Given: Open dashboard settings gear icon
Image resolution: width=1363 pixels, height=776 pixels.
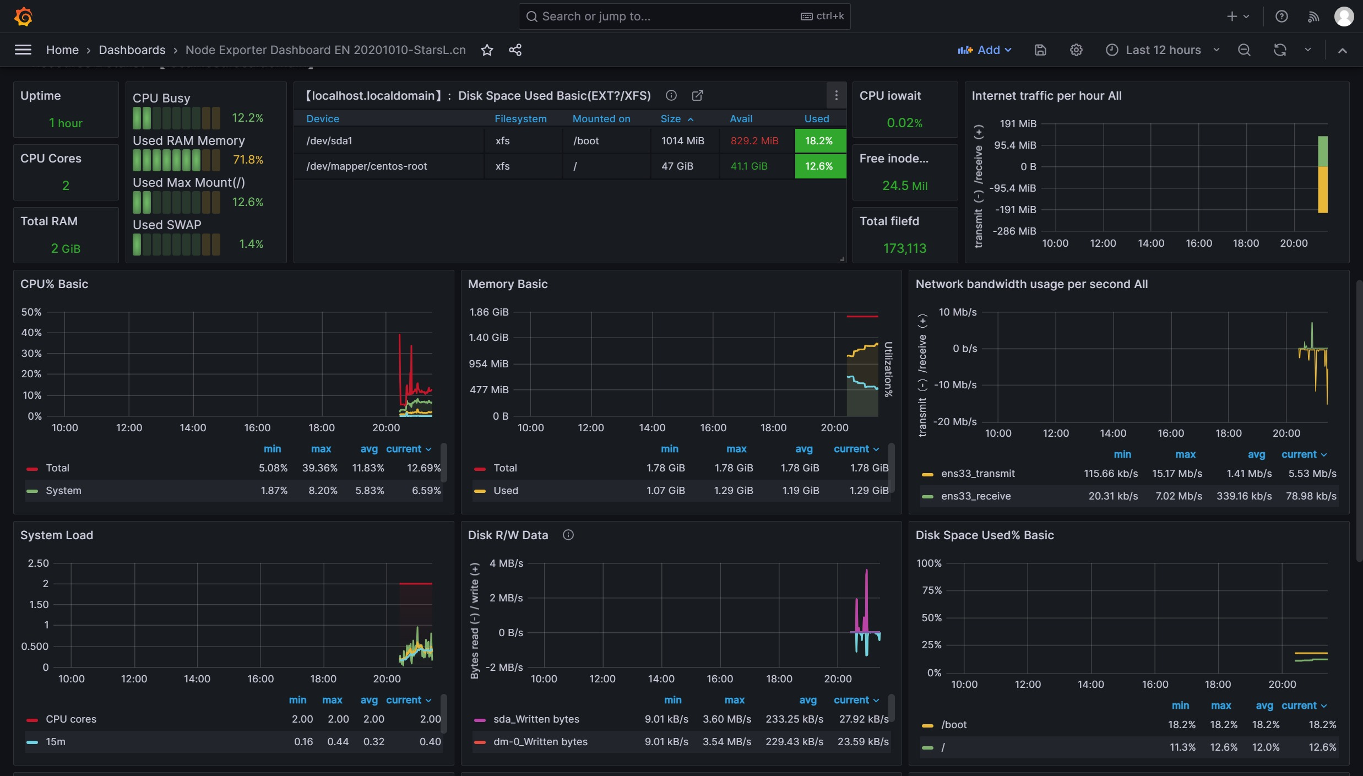Looking at the screenshot, I should tap(1076, 50).
